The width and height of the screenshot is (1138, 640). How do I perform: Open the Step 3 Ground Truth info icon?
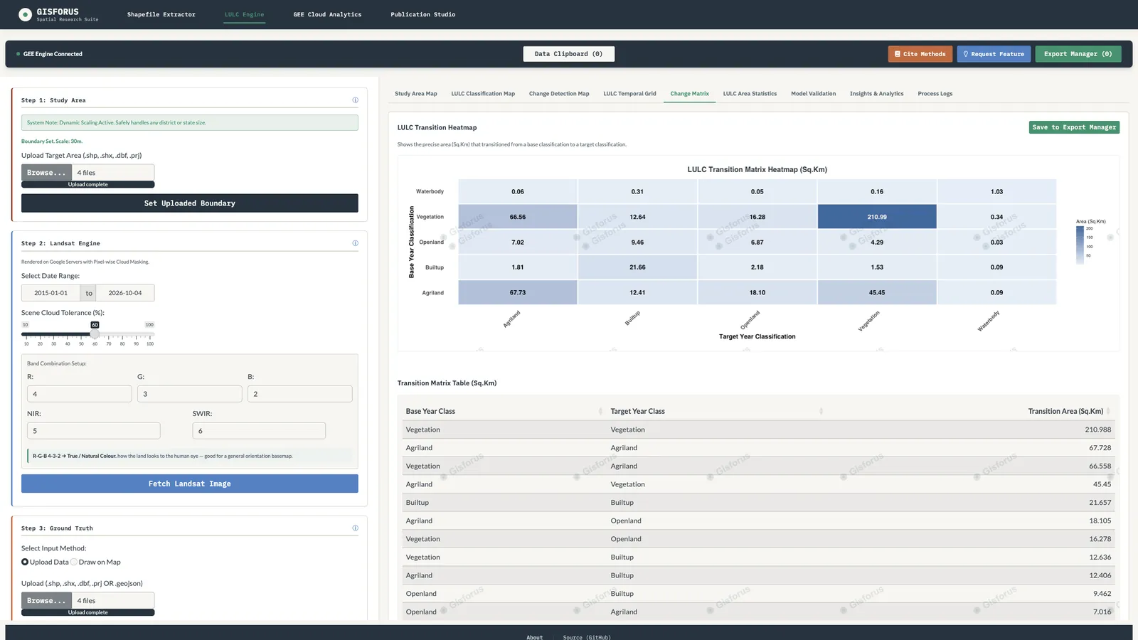pyautogui.click(x=355, y=528)
